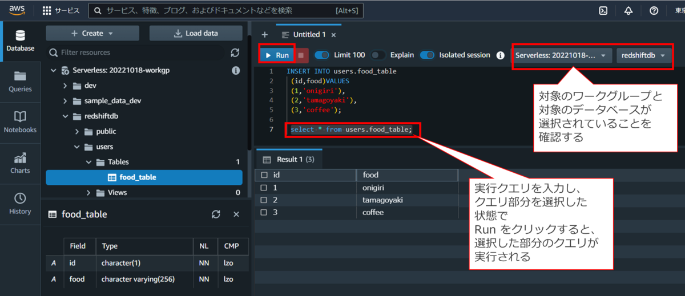This screenshot has height=296, width=685.
Task: Open the Queries sidebar panel
Action: pos(20,82)
